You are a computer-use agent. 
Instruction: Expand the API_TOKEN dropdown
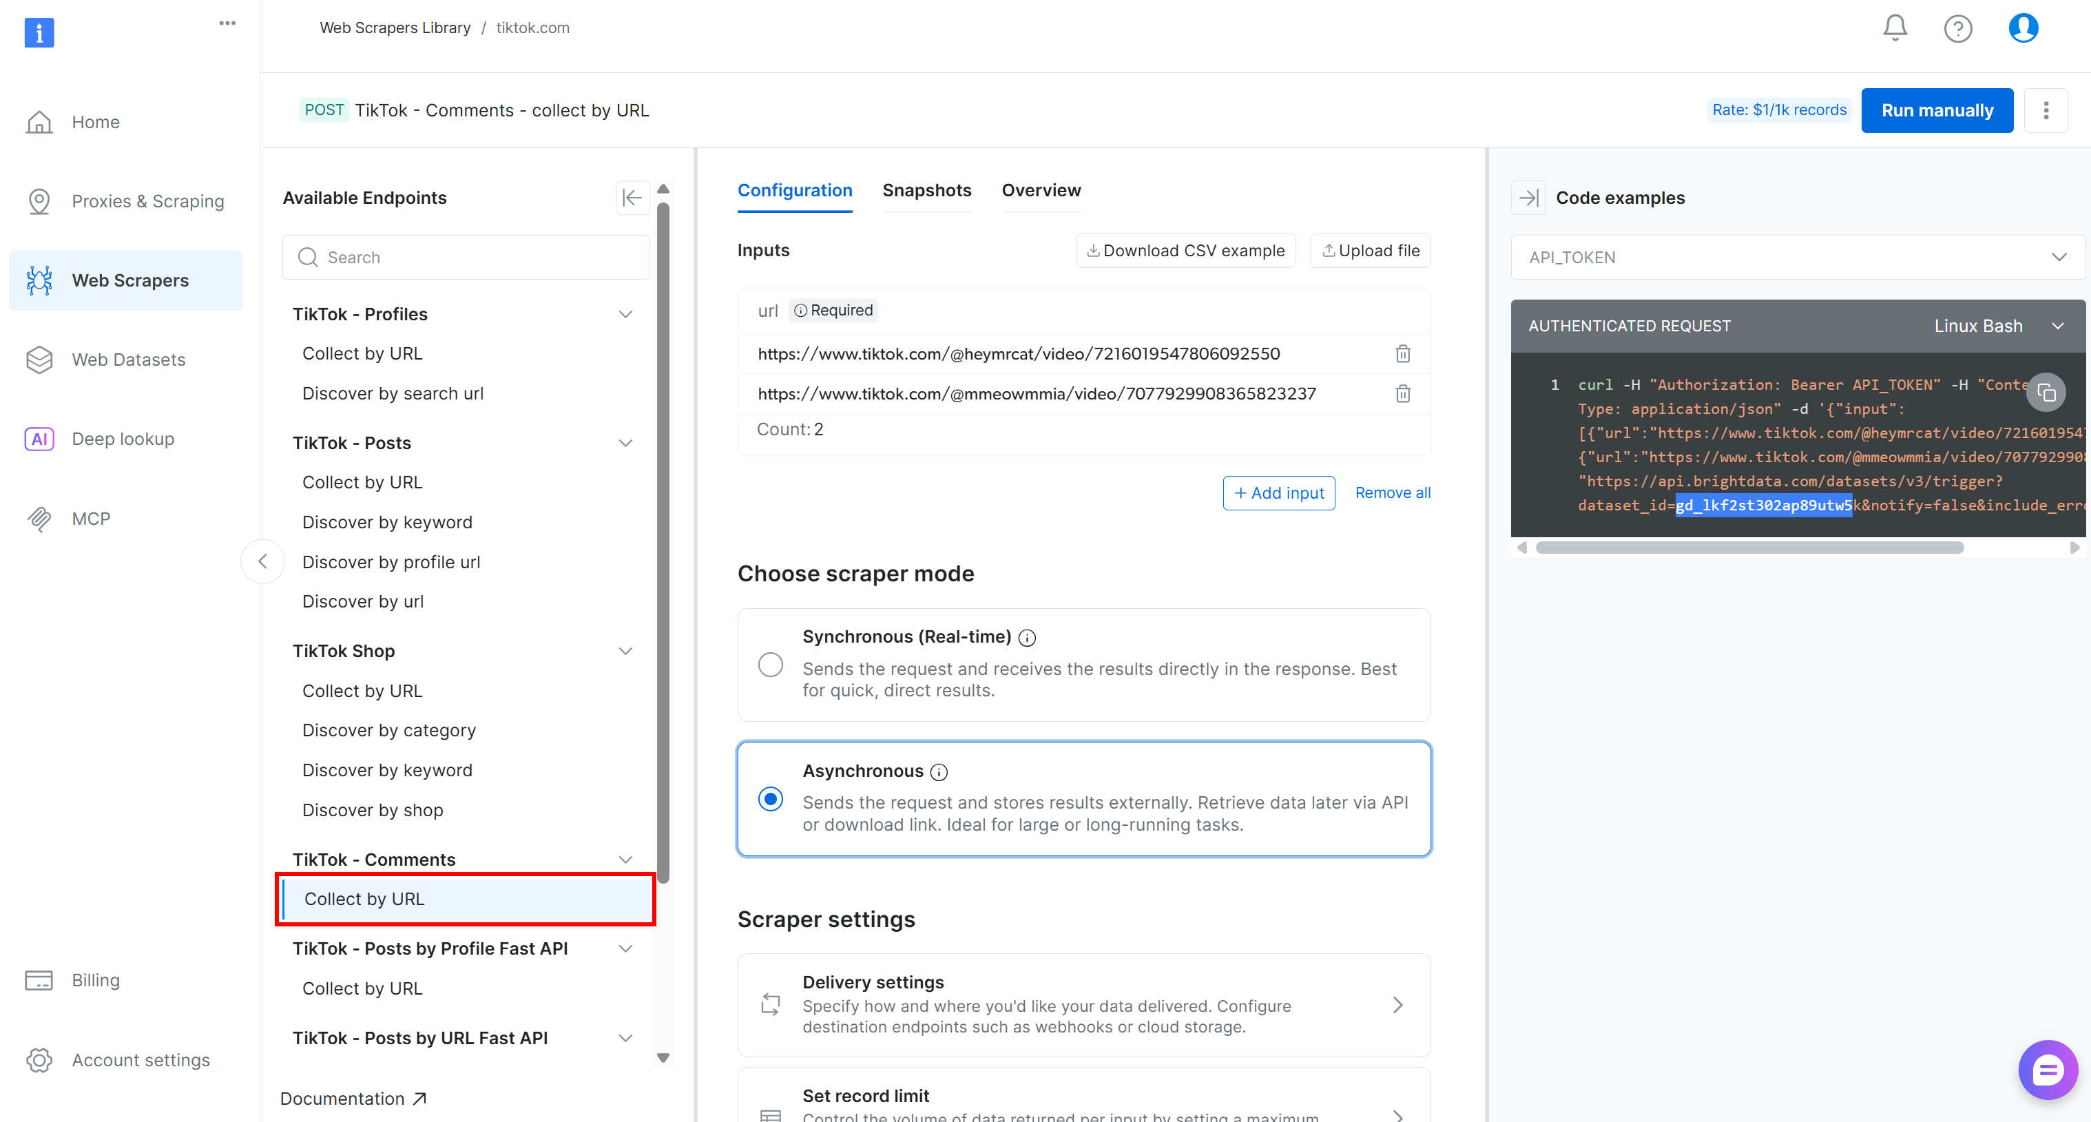pyautogui.click(x=2059, y=256)
